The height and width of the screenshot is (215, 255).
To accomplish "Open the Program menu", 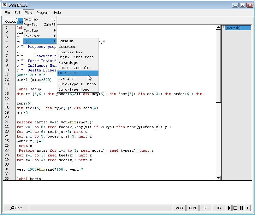I will point(43,13).
